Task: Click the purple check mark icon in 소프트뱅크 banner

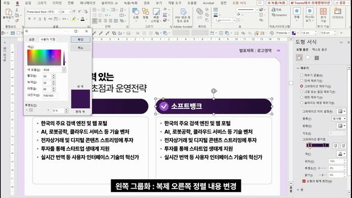Action: (x=164, y=106)
